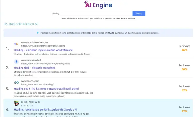195x117 pixels.
Task: Click the 'Struttura di titoli h1 h6' description
Action: (x=50, y=73)
